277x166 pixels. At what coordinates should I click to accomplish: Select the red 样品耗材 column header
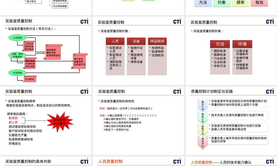157,41
